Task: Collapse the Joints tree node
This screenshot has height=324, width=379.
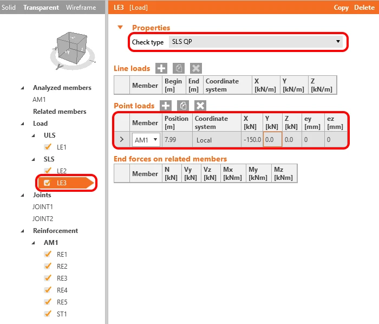Action: (23, 195)
